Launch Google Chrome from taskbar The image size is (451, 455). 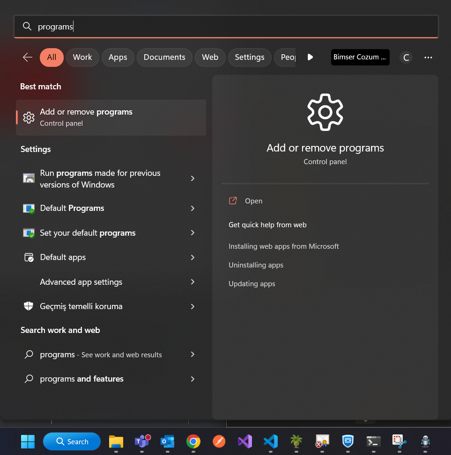pos(193,441)
